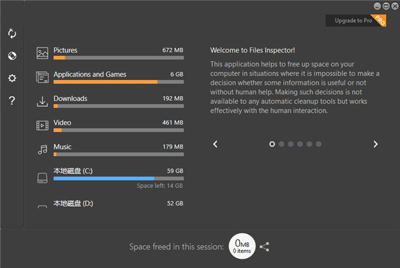The height and width of the screenshot is (268, 400).
Task: Click the Pictures category icon
Action: coord(43,53)
